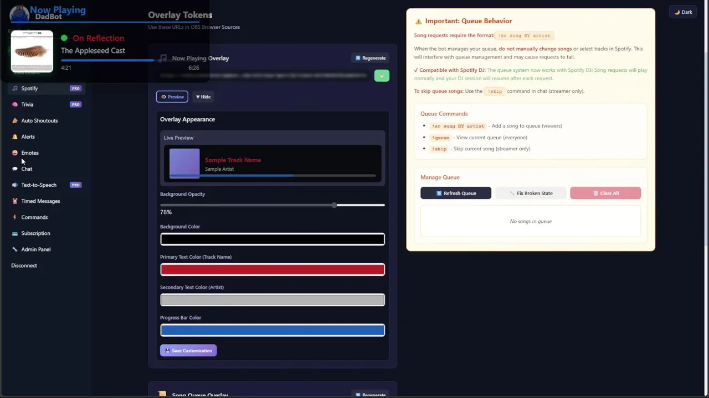Click the PRO badge beside Text-to-Speech
709x398 pixels.
(75, 185)
